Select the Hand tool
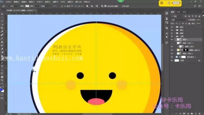 coord(2,77)
